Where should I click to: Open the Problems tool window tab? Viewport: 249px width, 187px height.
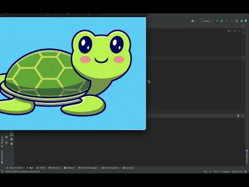pyautogui.click(x=54, y=168)
